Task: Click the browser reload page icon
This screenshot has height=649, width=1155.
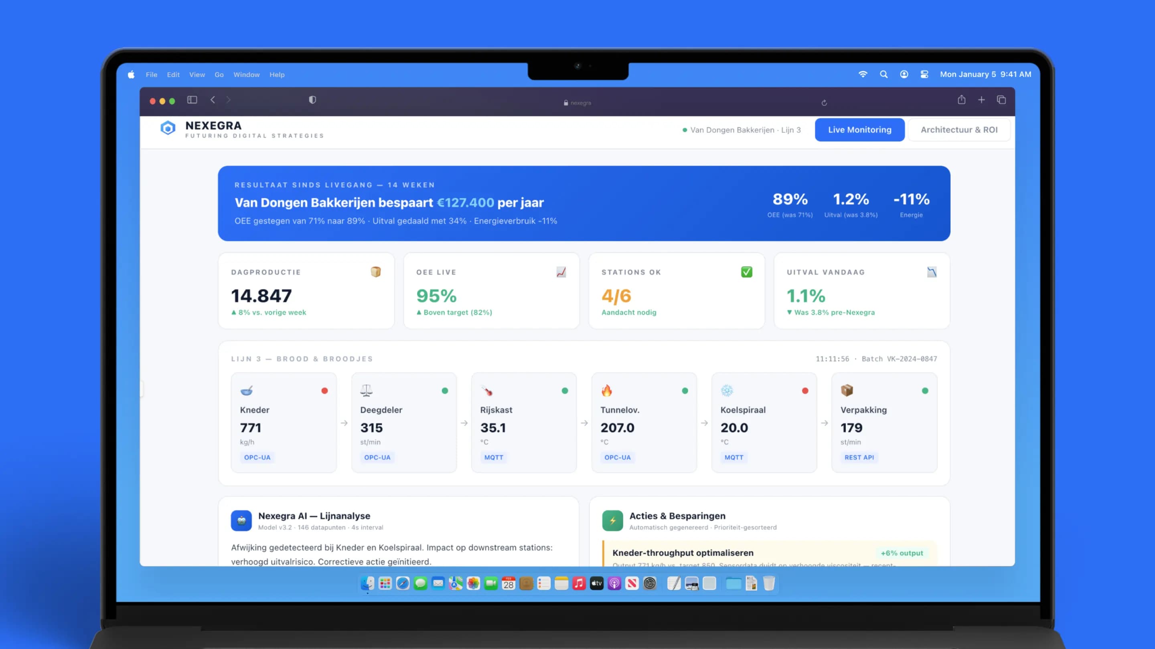Action: [x=824, y=103]
